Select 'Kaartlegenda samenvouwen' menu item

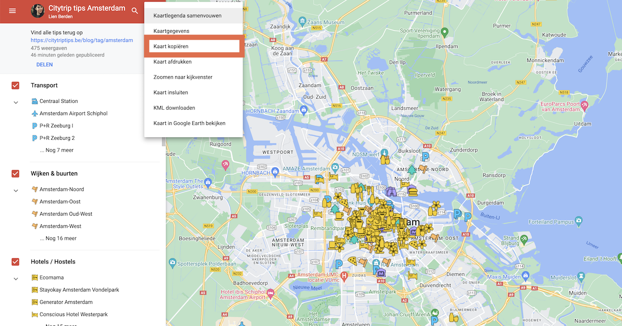(x=193, y=16)
